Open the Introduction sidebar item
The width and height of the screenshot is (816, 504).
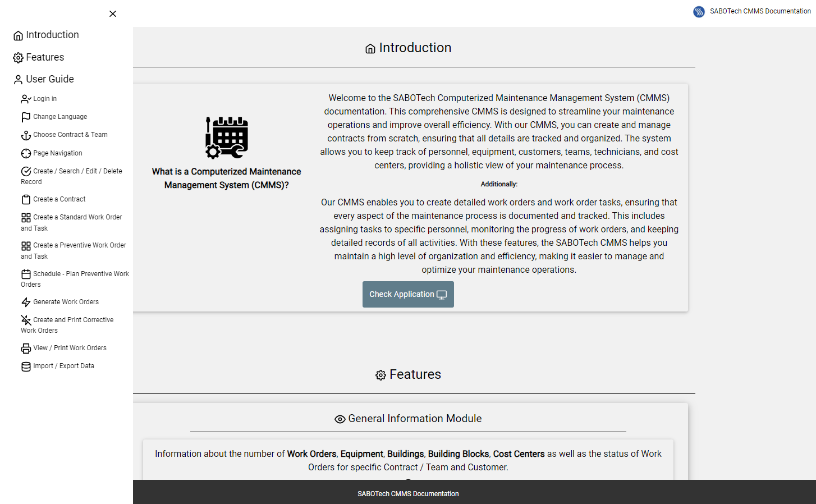[x=46, y=35]
